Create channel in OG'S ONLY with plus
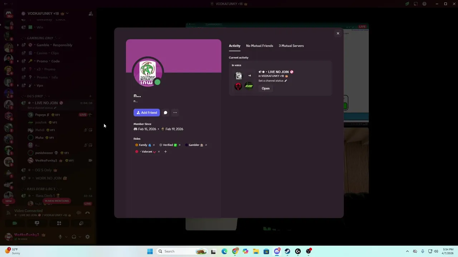458x257 pixels. pos(91,96)
